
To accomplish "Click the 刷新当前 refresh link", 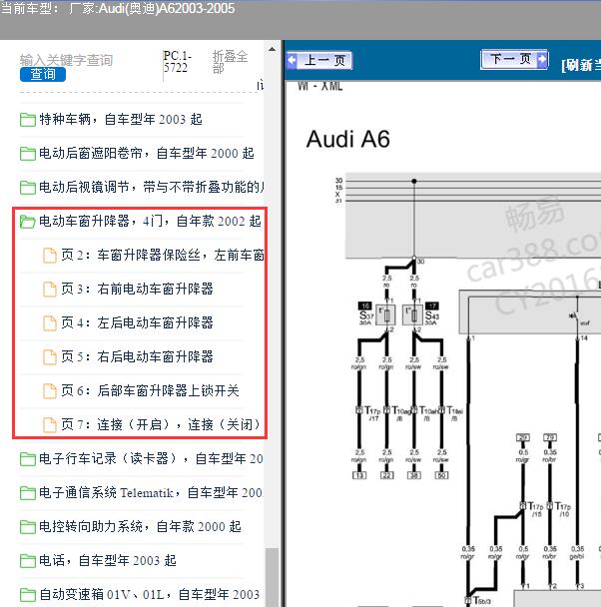I will [x=581, y=66].
